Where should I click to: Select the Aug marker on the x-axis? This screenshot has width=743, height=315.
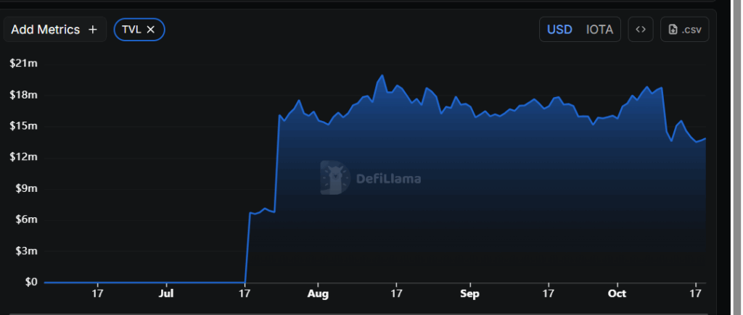pos(318,294)
